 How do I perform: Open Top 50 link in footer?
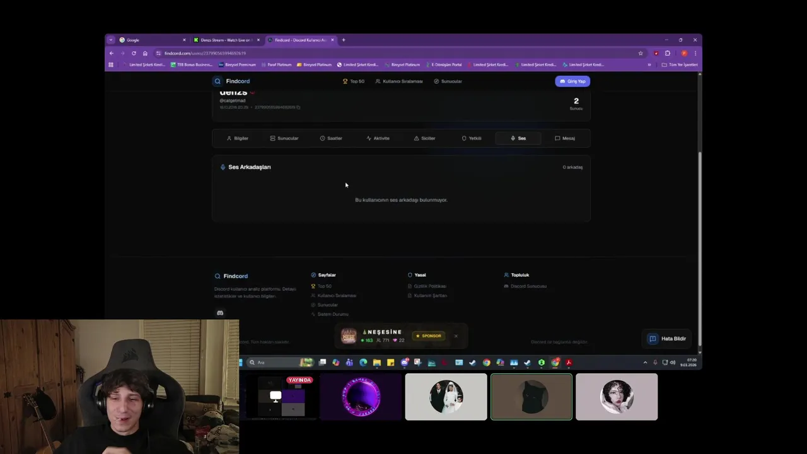(x=321, y=286)
